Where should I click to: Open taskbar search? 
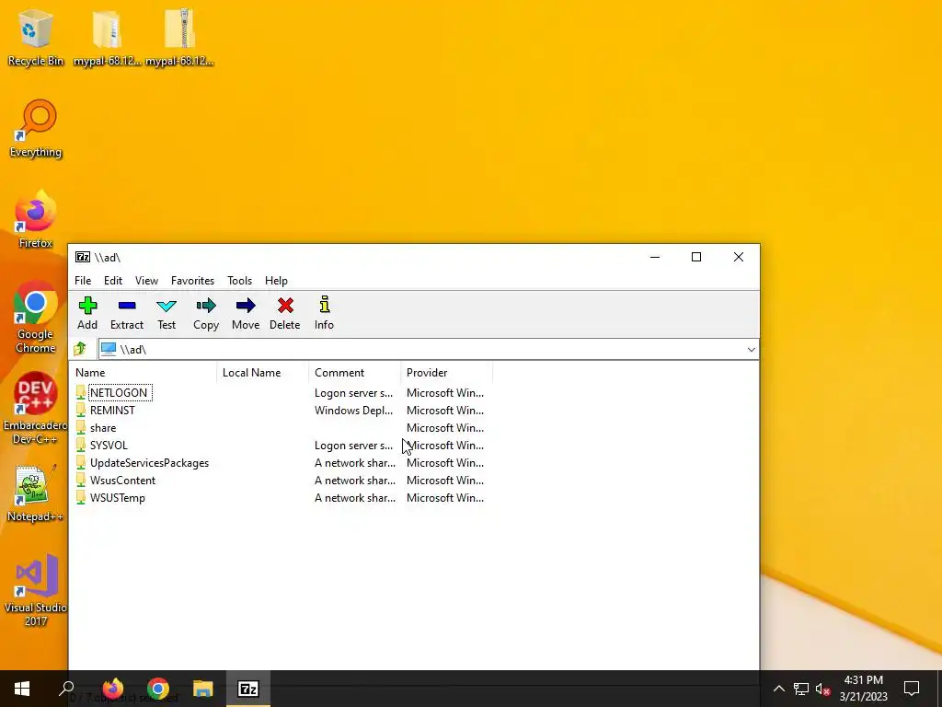click(66, 689)
